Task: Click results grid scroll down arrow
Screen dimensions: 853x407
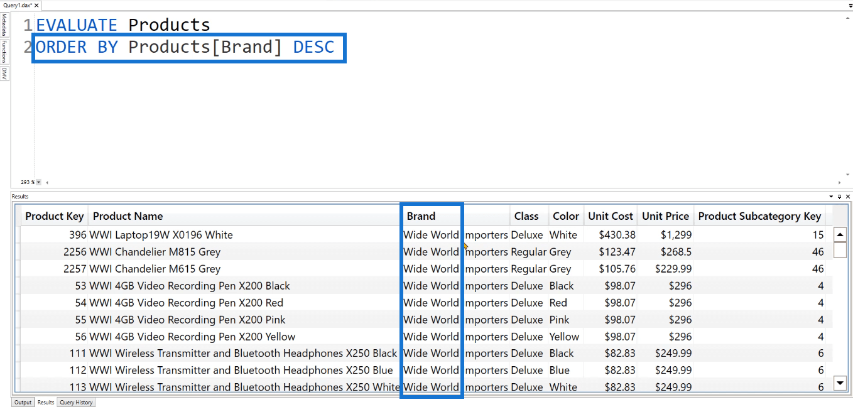Action: pyautogui.click(x=840, y=383)
